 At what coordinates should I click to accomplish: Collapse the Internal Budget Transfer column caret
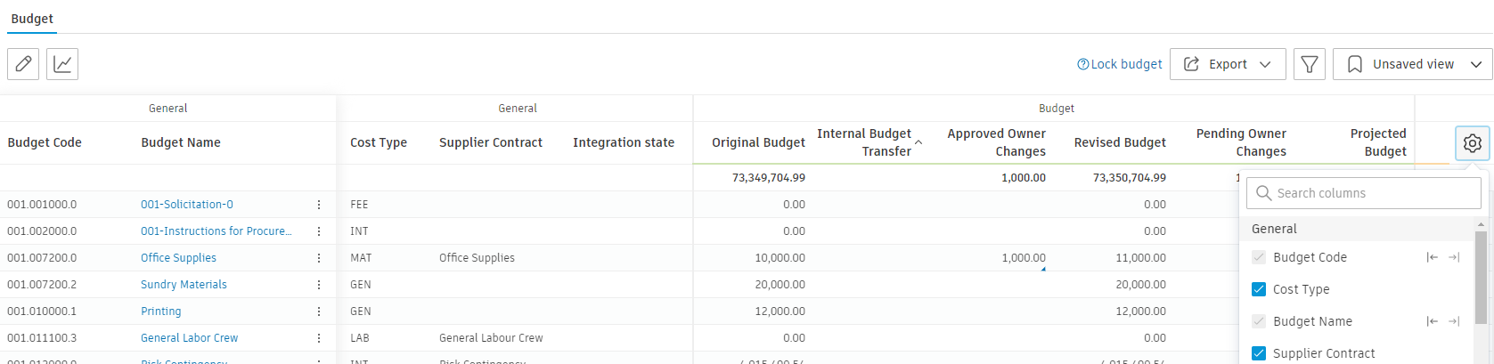point(918,142)
